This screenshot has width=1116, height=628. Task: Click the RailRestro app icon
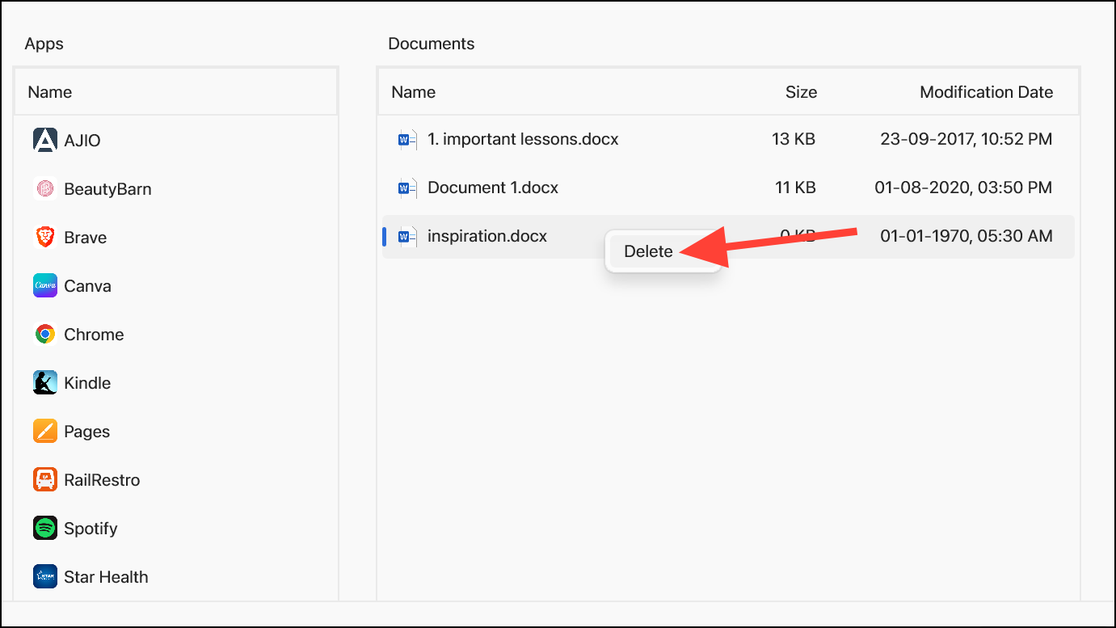click(x=45, y=479)
